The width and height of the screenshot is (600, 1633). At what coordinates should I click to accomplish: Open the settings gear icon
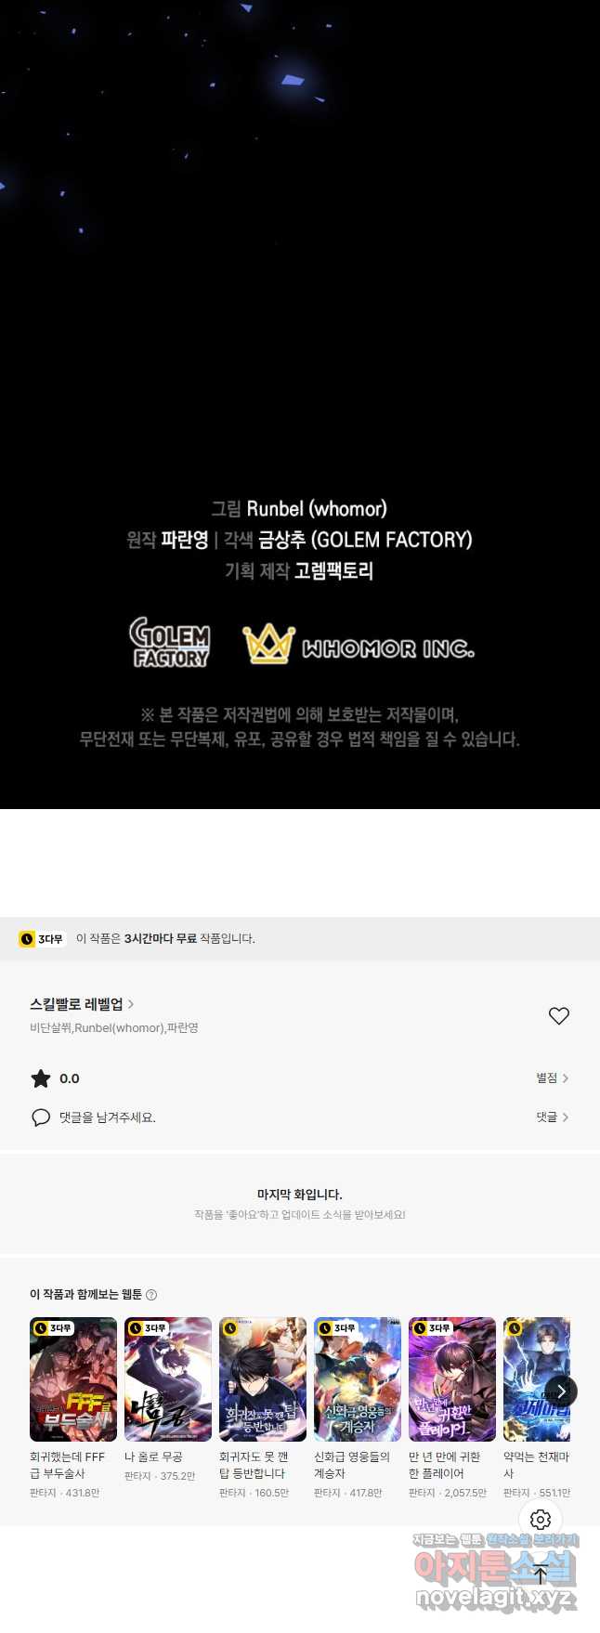pos(541,1520)
